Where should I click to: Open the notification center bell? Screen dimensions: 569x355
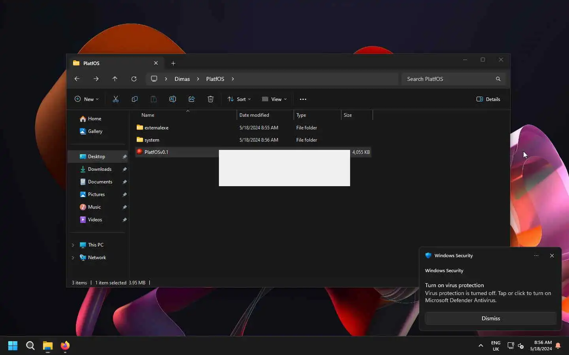(558, 346)
